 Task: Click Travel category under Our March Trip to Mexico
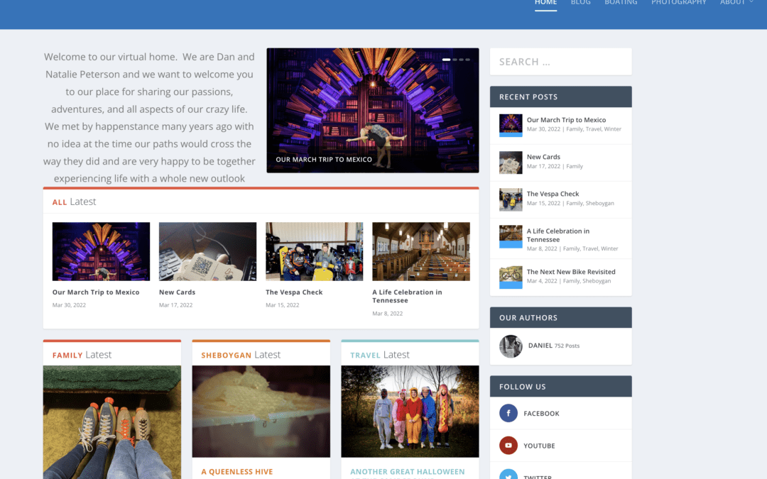click(x=593, y=129)
